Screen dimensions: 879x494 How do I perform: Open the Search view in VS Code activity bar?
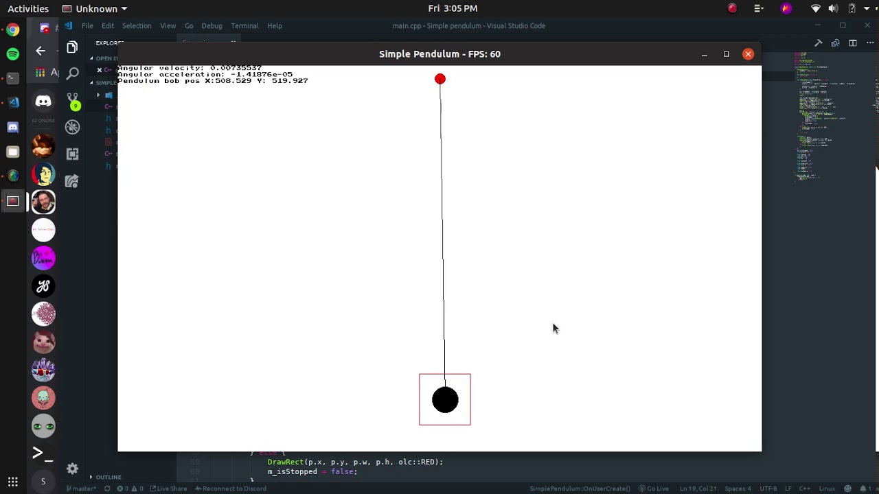72,74
